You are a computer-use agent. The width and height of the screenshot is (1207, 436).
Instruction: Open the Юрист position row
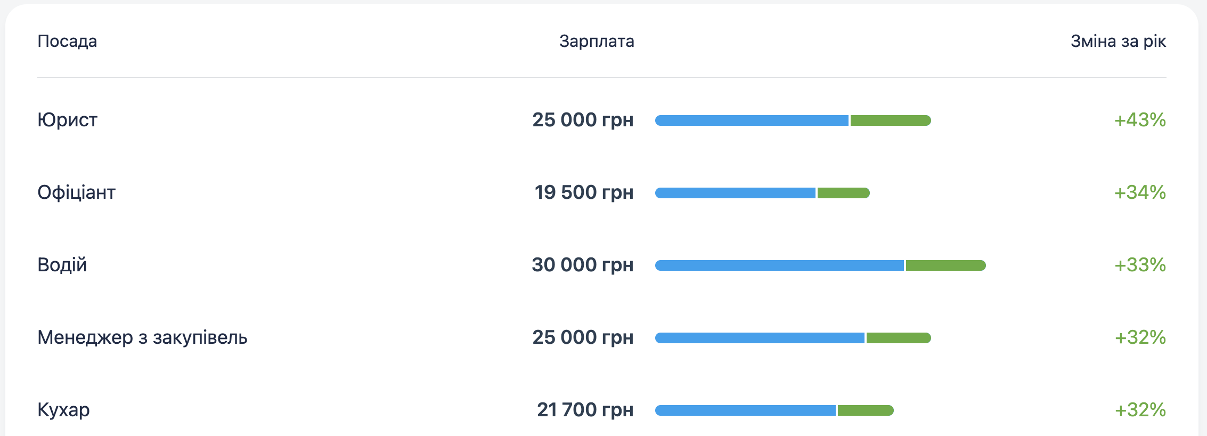pyautogui.click(x=602, y=120)
